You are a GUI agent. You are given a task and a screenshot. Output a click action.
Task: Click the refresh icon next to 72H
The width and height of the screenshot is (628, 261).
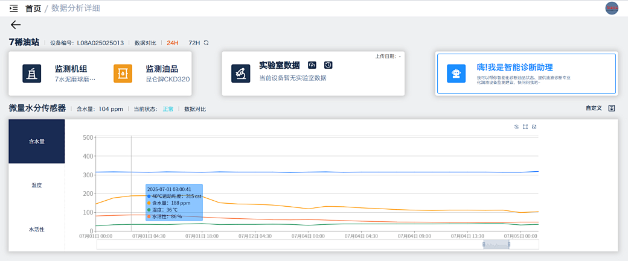[x=207, y=43]
